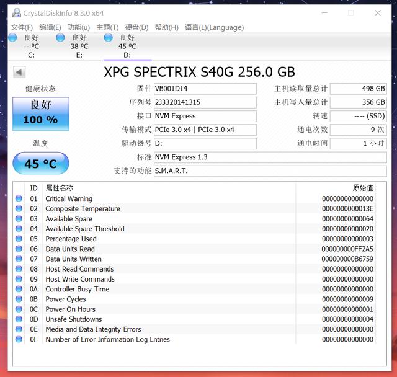The image size is (397, 377).
Task: Select the Unsafe Shutdowns attribute name
Action: [74, 319]
